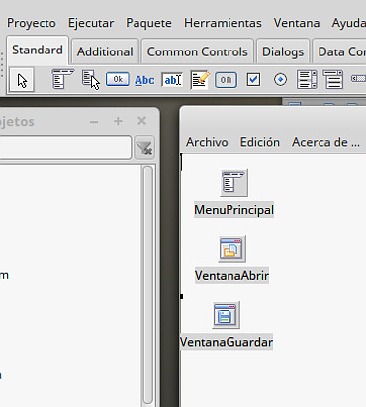
Task: Choose the TCheckBox component icon
Action: pyautogui.click(x=253, y=80)
